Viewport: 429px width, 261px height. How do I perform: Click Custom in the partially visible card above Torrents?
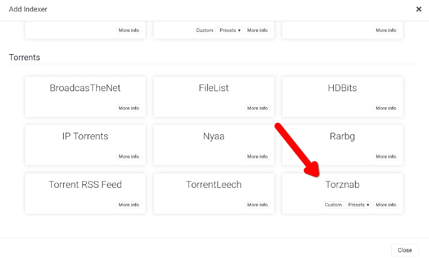point(204,30)
